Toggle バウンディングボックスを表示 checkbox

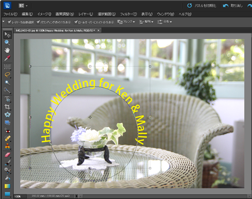[38, 22]
